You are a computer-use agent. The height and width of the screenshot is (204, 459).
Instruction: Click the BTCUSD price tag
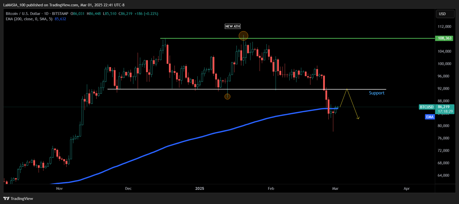(426, 107)
